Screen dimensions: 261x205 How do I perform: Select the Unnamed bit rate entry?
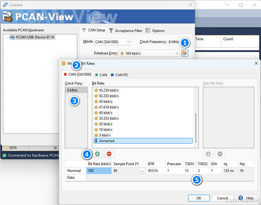pyautogui.click(x=143, y=141)
